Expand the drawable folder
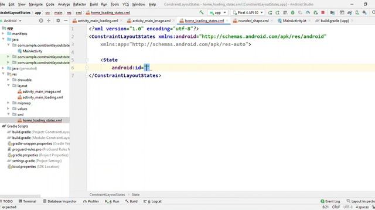The width and height of the screenshot is (375, 210). [8, 80]
